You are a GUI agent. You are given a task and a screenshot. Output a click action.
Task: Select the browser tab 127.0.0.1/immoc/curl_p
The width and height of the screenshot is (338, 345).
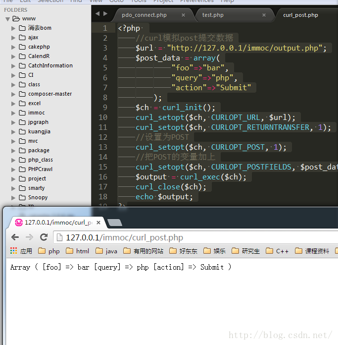click(x=58, y=223)
